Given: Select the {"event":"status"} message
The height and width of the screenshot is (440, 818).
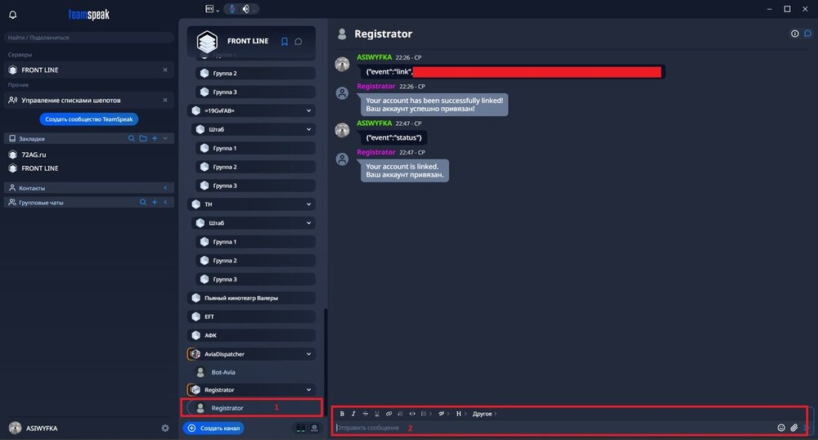Looking at the screenshot, I should click(394, 137).
